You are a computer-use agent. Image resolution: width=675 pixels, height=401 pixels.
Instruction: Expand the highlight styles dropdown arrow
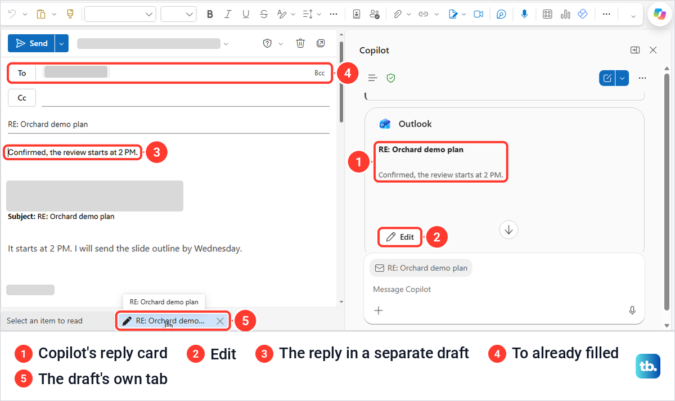[x=293, y=14]
